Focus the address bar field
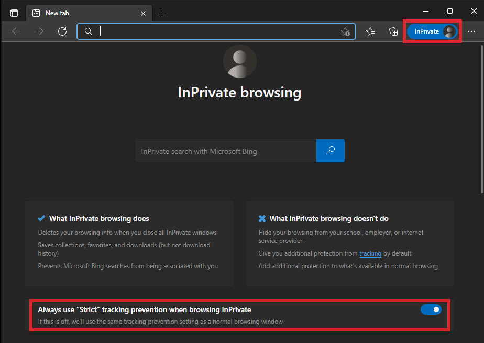This screenshot has width=484, height=343. (216, 31)
